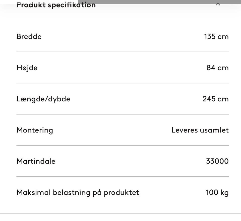Screen dimensions: 241x221
Task: Select the Længde/dybde label
Action: [43, 99]
